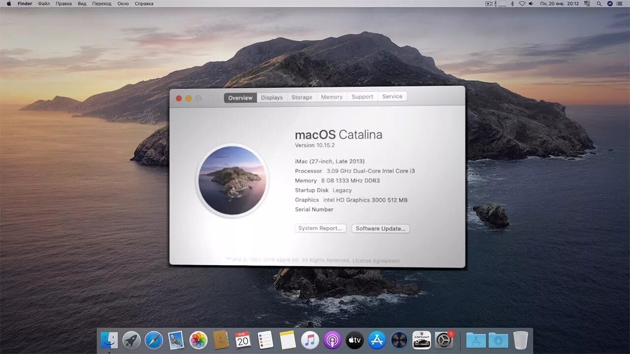Screen dimensions: 630x354
Task: Click Memory 8 GB 1333 MHz DDR3 line
Action: [x=337, y=180]
